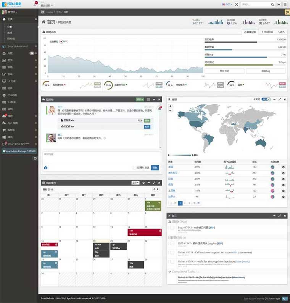Go to the previous month in the calendar
The width and height of the screenshot is (290, 303).
coord(154,189)
